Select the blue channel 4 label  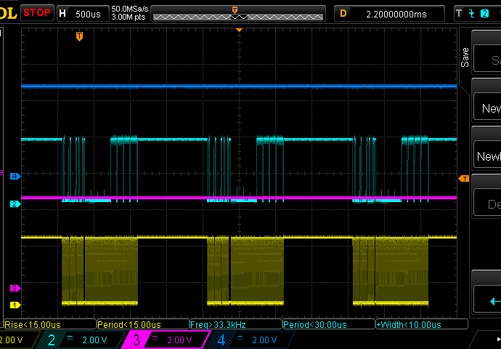[x=221, y=340]
